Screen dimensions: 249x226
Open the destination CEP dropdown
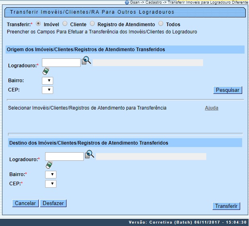point(51,184)
